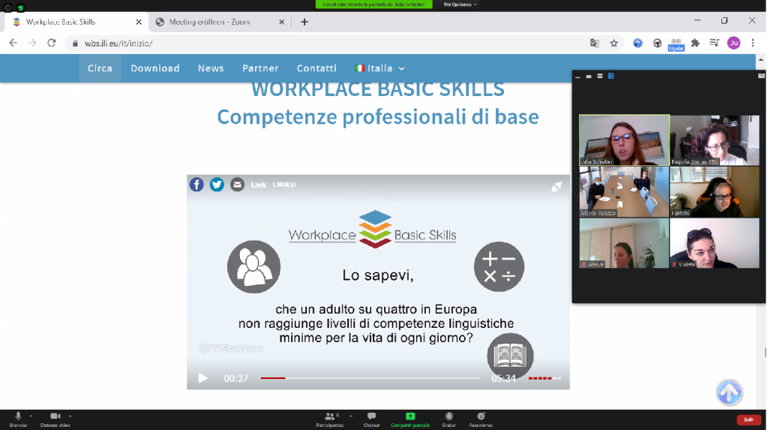Play the Workplace Basic Skills video

(202, 378)
